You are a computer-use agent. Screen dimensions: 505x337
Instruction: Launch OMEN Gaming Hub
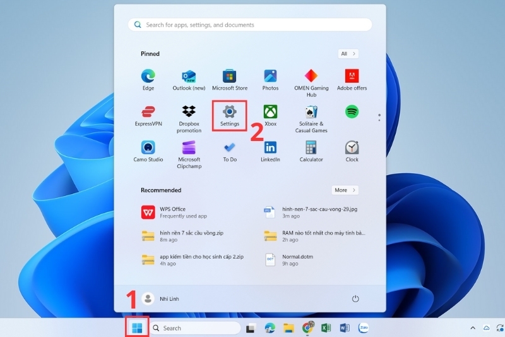[311, 83]
